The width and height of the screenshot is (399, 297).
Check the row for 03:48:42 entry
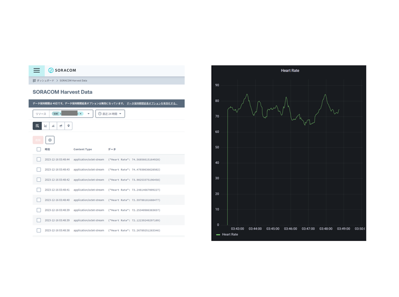click(x=39, y=180)
